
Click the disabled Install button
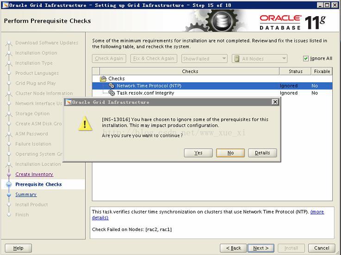click(x=291, y=248)
